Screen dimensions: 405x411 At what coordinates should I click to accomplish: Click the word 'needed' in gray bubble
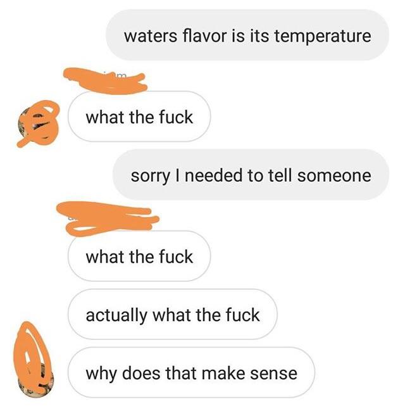[213, 175]
